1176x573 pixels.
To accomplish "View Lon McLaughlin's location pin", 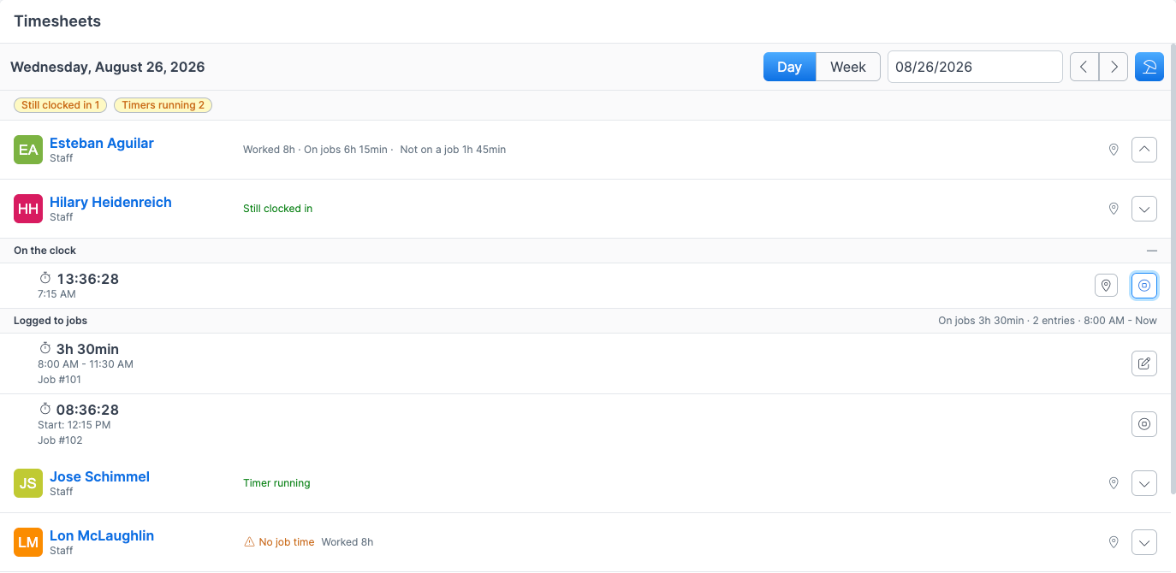I will (1114, 542).
